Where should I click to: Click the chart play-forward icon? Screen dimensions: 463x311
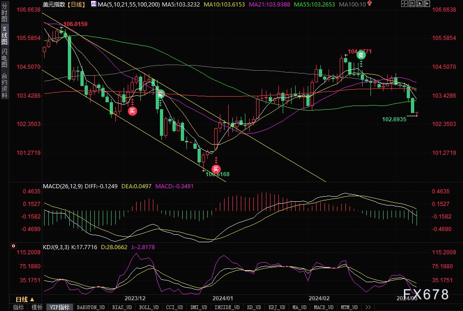click(x=419, y=4)
